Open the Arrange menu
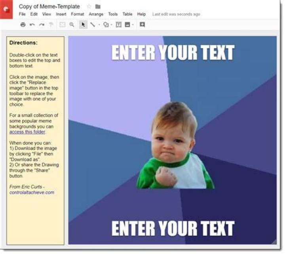 pos(96,14)
